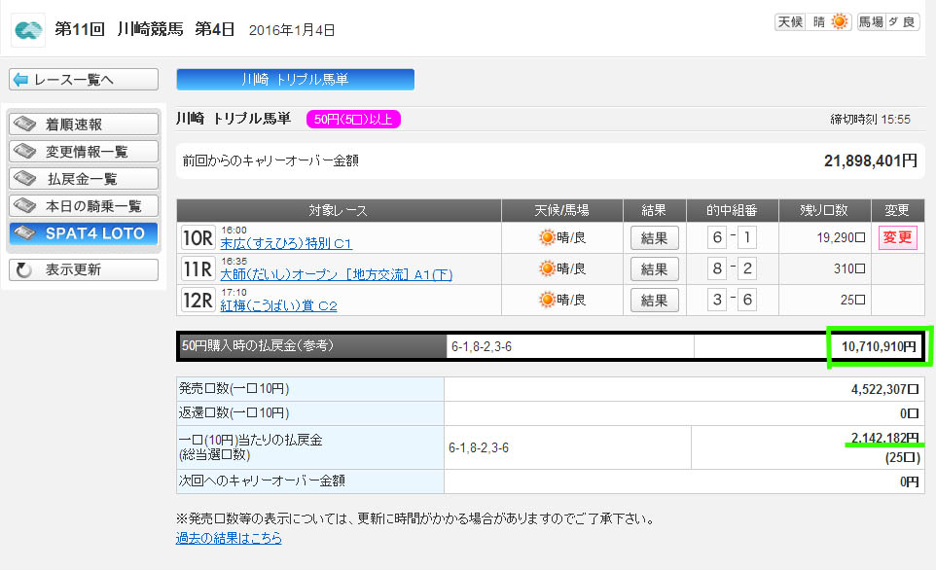Click the site logo icon at top left
This screenshot has width=936, height=570.
(x=28, y=29)
